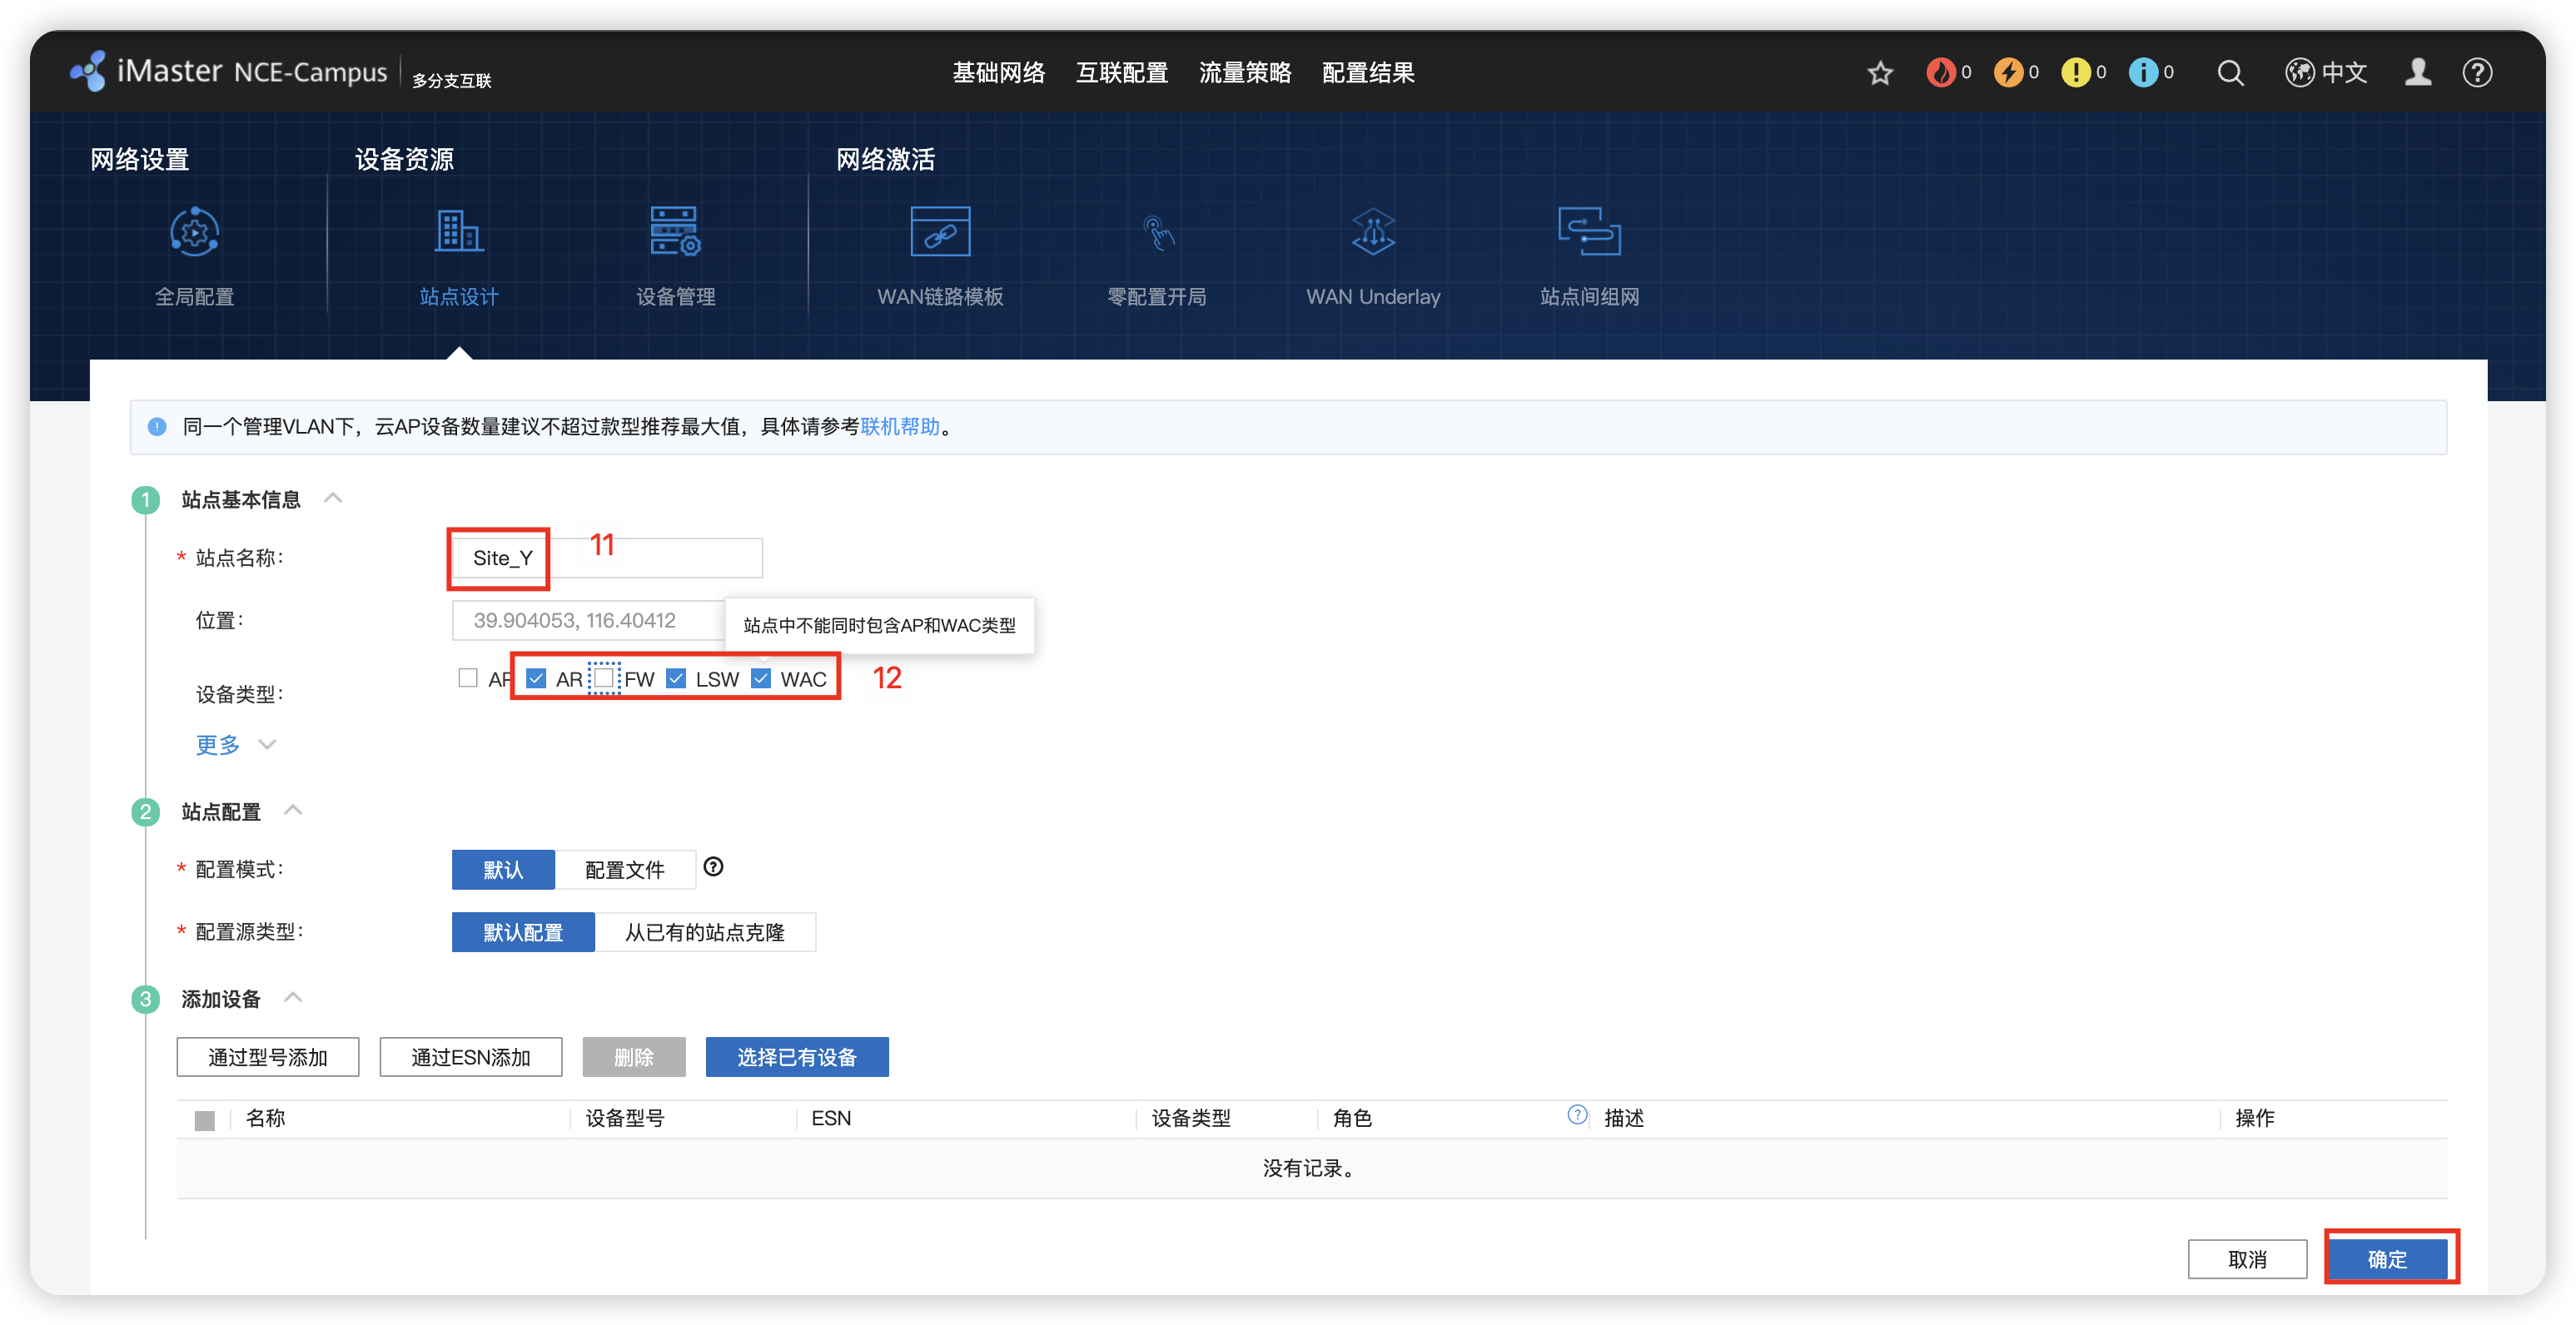Open the 联机帮助 online help link
Screen dimensions: 2576x1325
900,427
